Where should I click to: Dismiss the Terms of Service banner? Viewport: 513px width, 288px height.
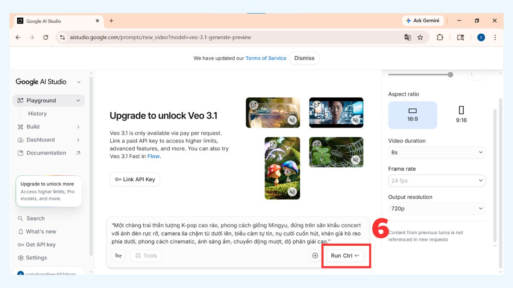304,58
